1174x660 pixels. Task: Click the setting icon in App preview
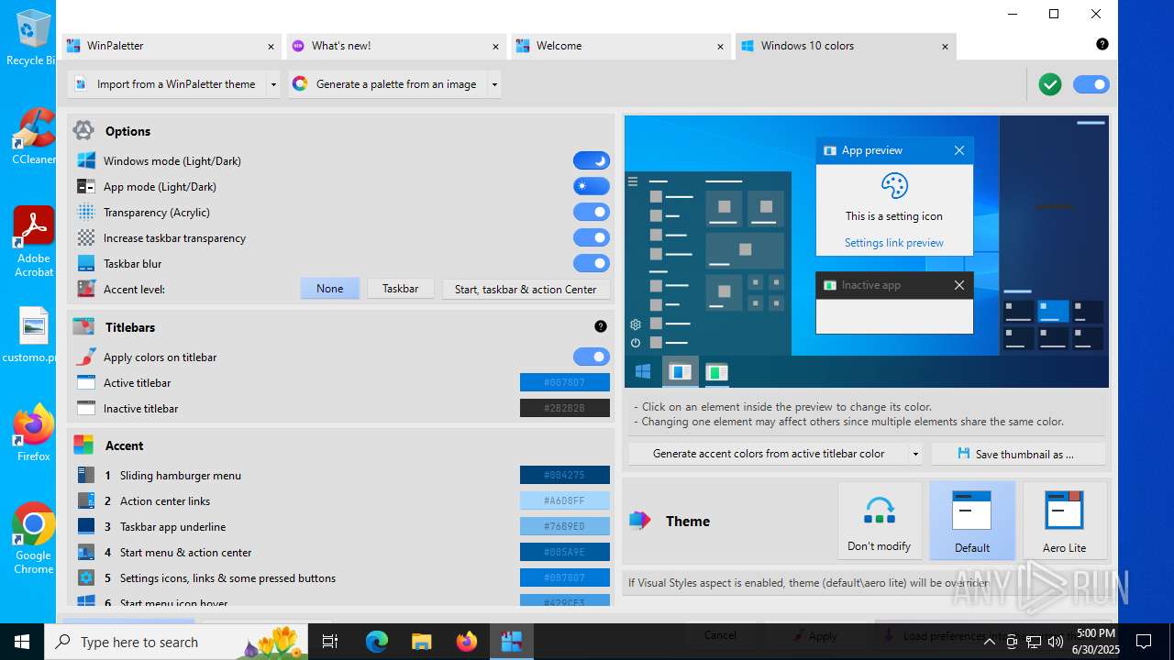pyautogui.click(x=894, y=186)
